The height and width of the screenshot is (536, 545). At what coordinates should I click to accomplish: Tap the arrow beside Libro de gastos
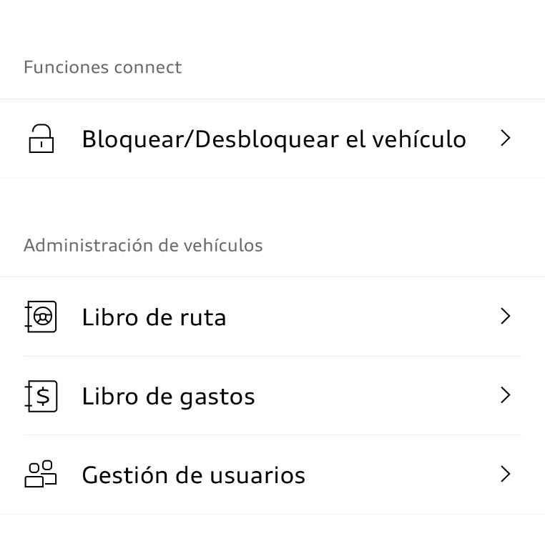506,395
